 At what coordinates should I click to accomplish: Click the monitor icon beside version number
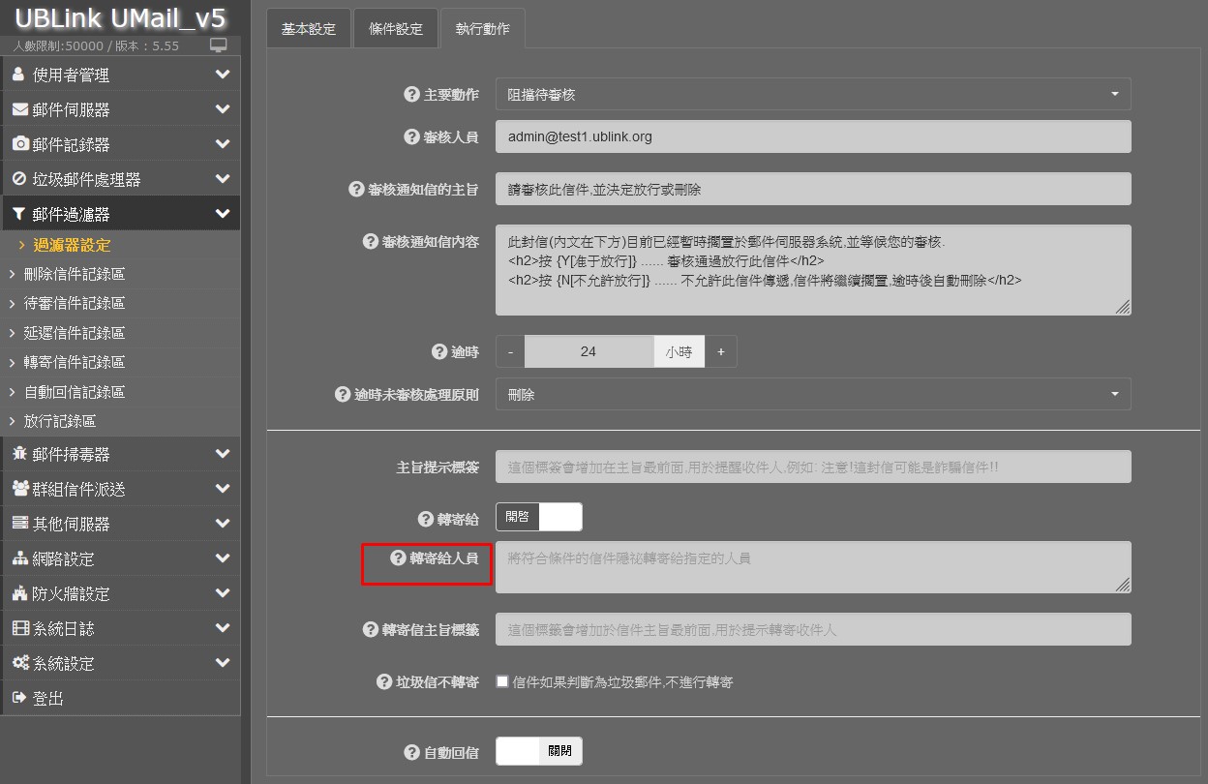(x=218, y=45)
